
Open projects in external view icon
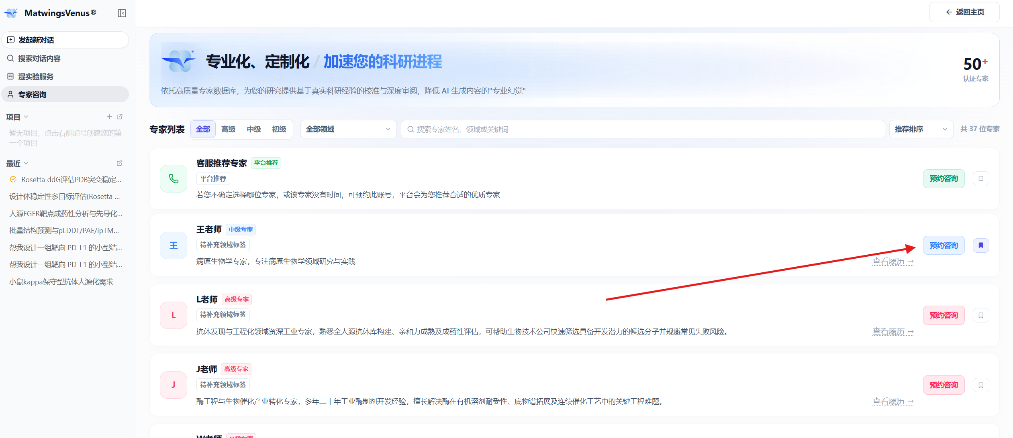tap(119, 117)
